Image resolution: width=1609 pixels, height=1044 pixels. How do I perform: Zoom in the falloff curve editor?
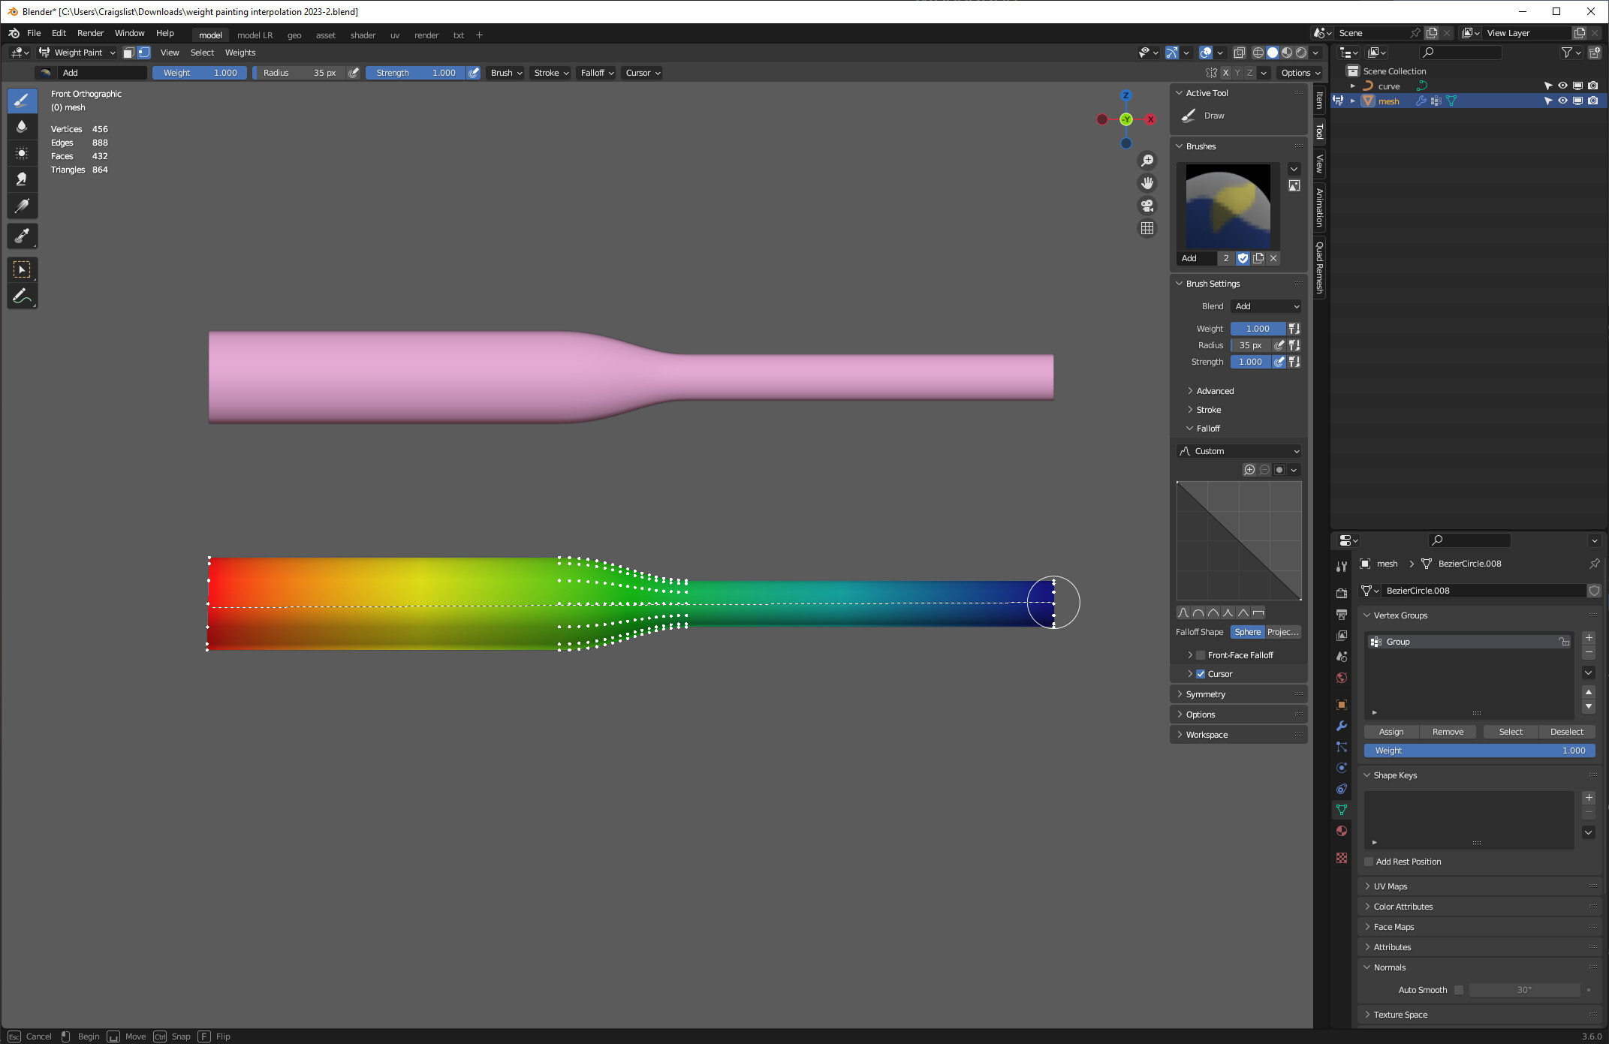(1249, 470)
